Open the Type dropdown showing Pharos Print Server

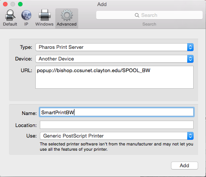(114, 47)
